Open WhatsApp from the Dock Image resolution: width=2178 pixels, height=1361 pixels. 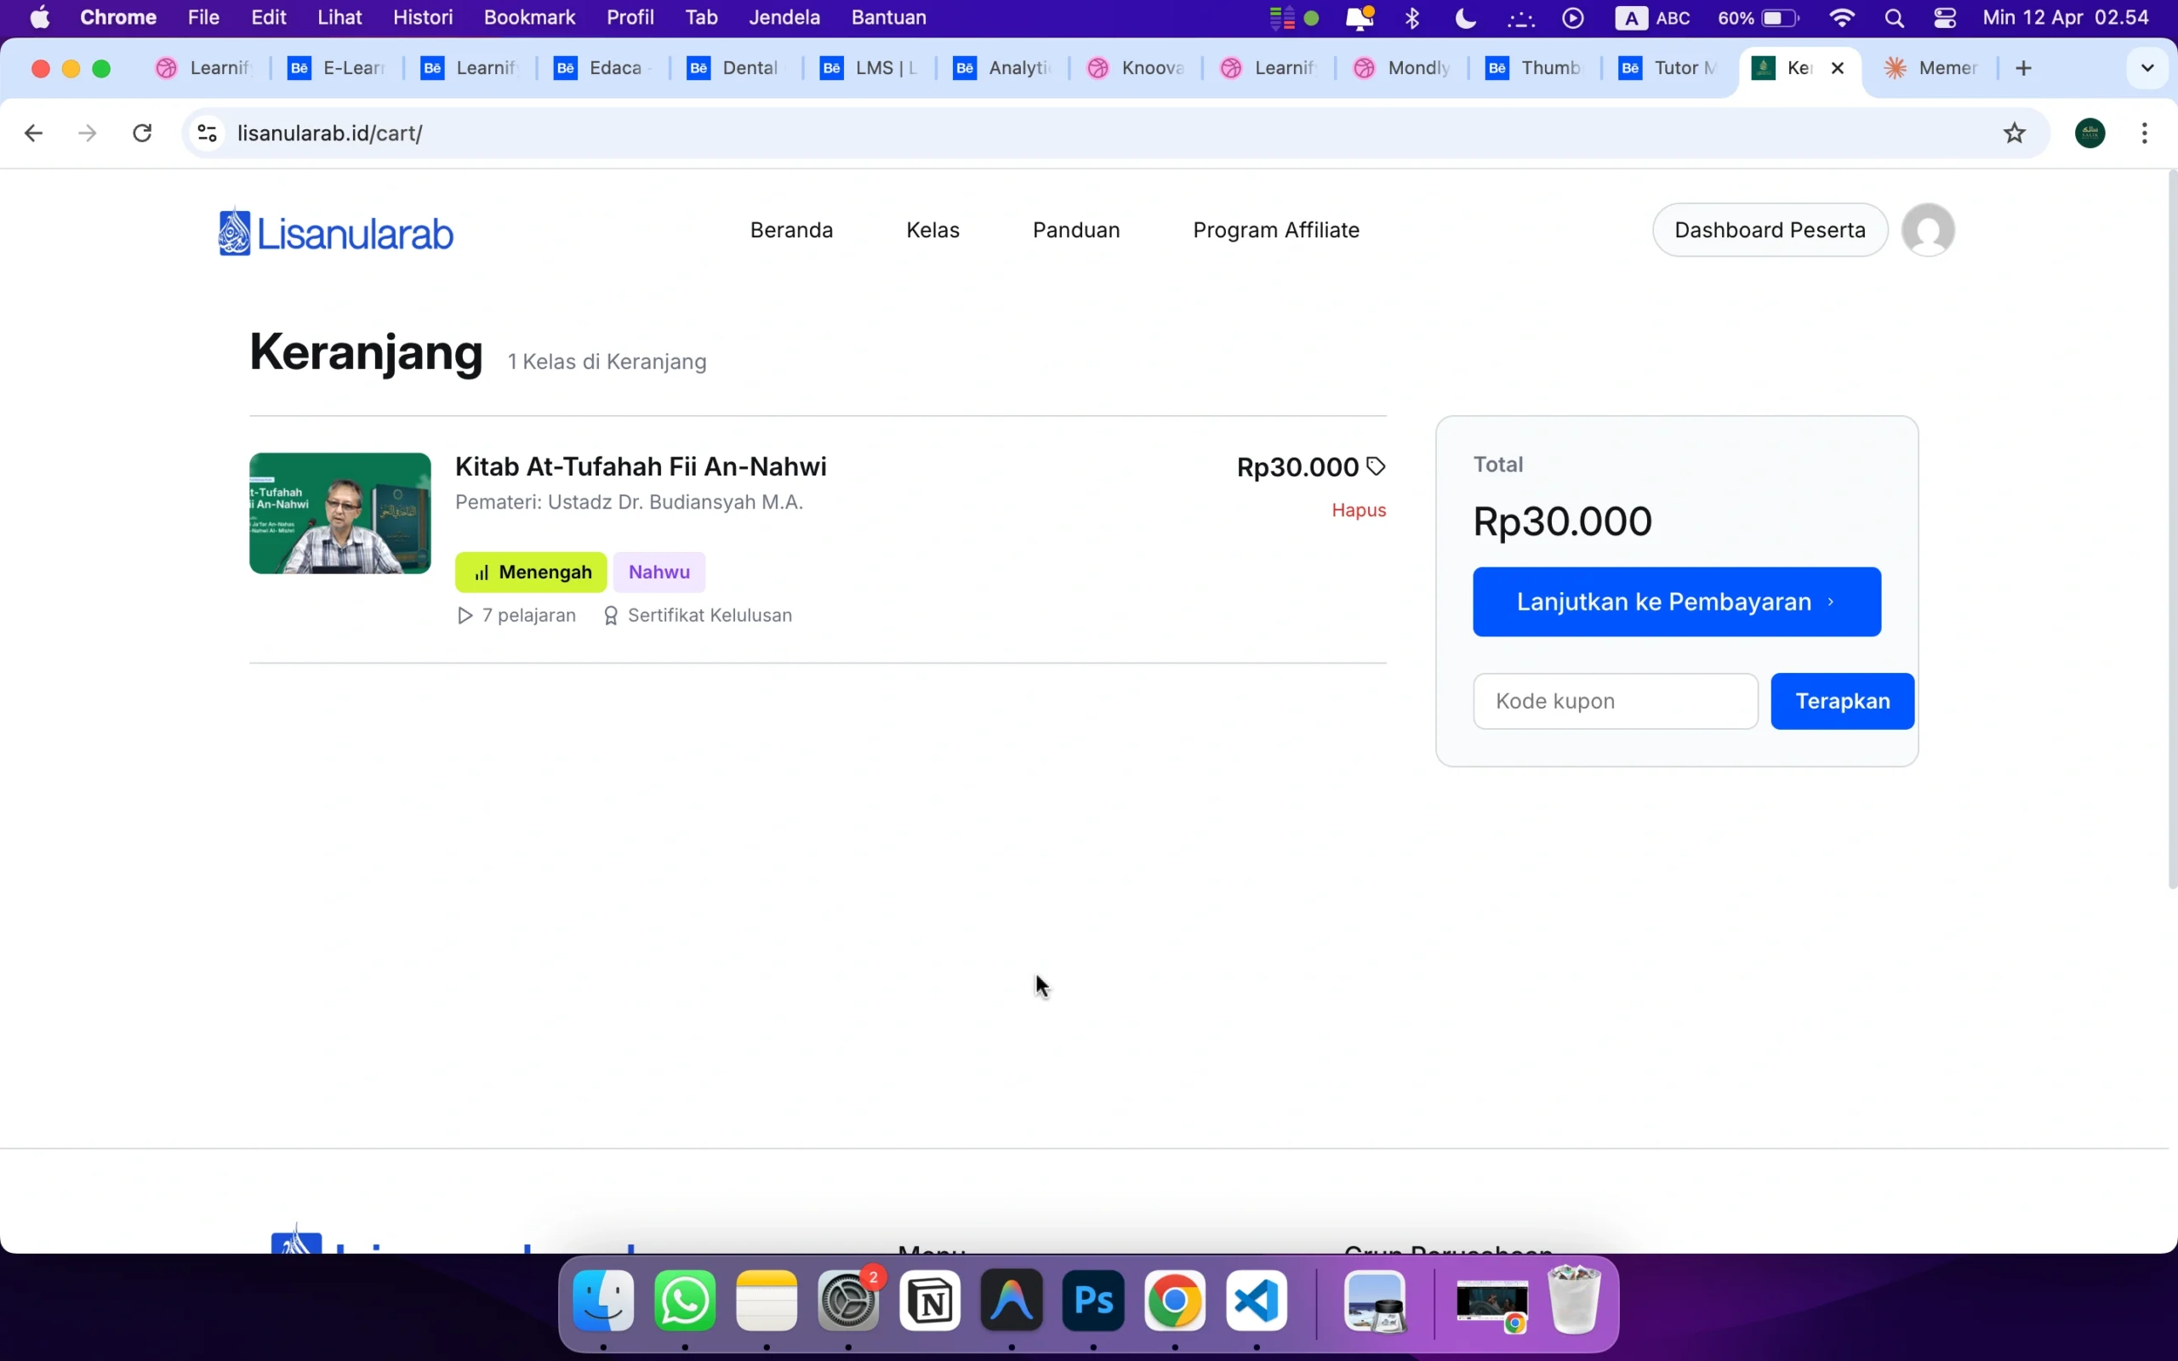click(683, 1302)
